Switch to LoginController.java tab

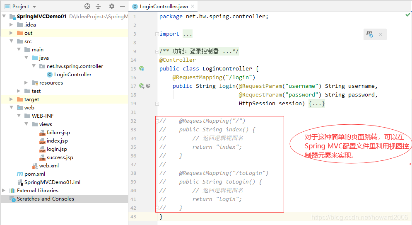pyautogui.click(x=164, y=7)
